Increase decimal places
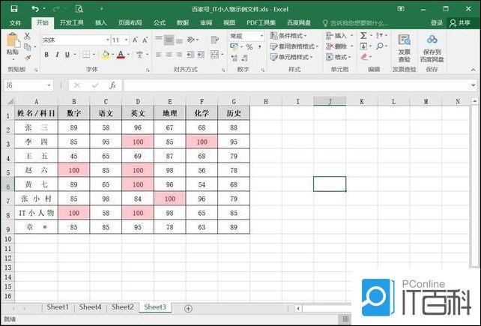 click(x=235, y=58)
